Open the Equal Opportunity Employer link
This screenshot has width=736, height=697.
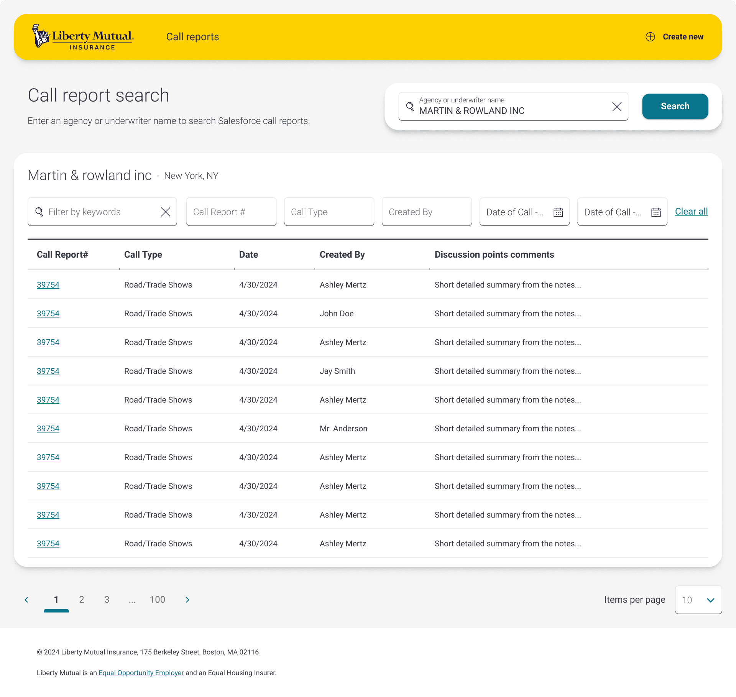click(x=141, y=673)
